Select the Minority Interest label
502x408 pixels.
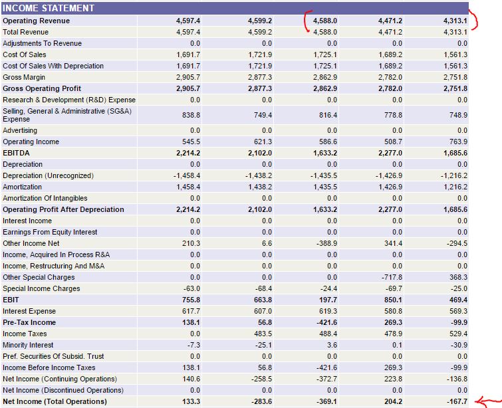coord(28,345)
